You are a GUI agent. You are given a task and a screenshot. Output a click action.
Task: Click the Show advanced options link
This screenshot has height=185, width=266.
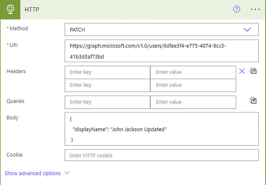tap(33, 173)
